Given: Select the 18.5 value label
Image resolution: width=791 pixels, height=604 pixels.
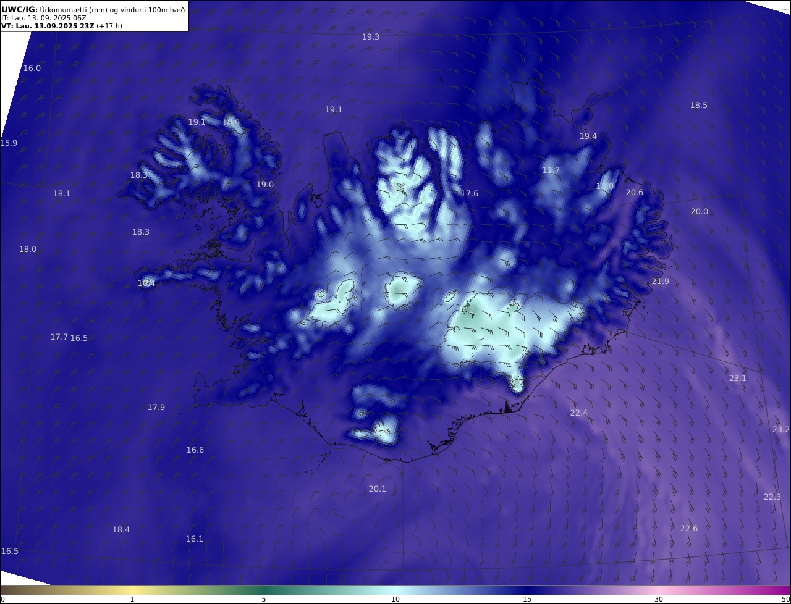Looking at the screenshot, I should [699, 106].
